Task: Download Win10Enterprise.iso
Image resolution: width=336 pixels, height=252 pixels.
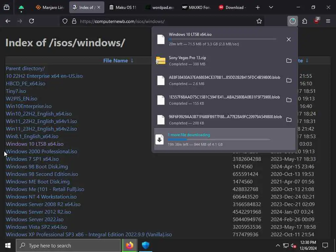Action: click(29, 106)
